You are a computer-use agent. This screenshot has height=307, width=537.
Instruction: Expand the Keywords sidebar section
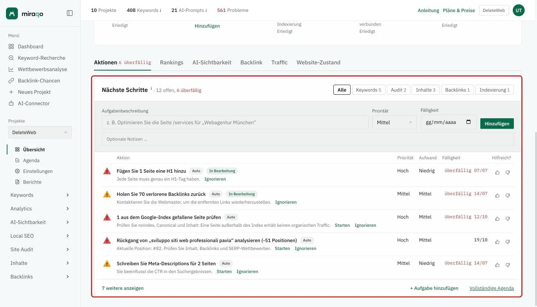40,195
